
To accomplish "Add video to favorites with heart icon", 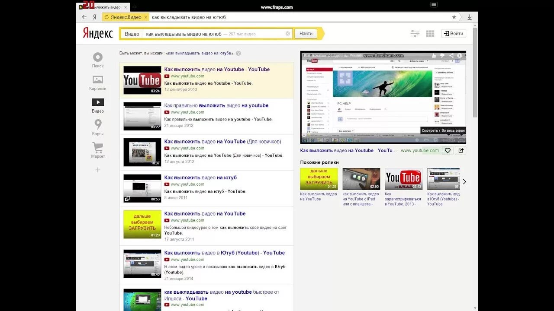I will pos(448,150).
